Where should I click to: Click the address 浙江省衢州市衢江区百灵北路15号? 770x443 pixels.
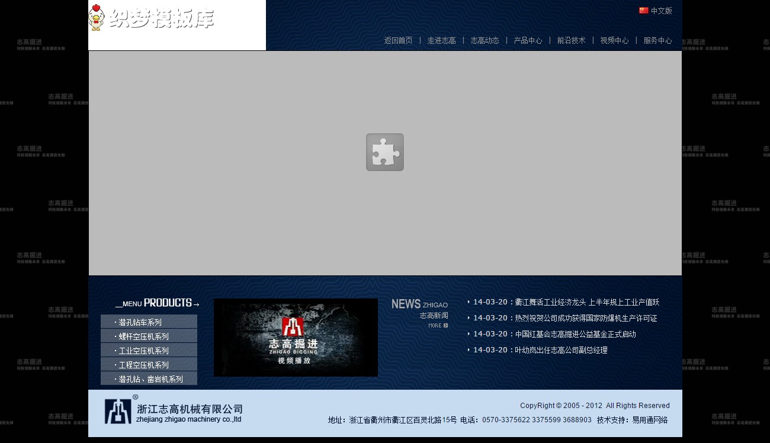[403, 420]
